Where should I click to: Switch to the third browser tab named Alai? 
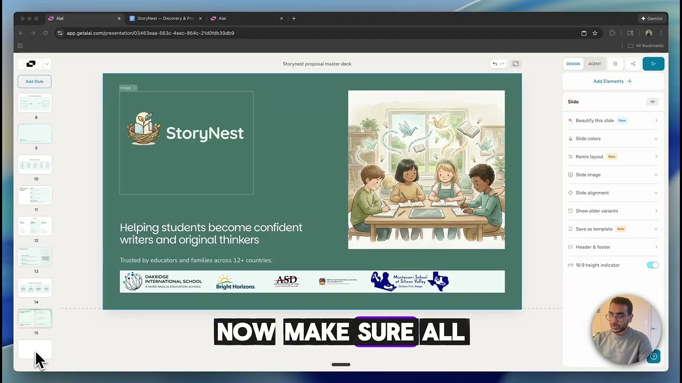pos(247,19)
